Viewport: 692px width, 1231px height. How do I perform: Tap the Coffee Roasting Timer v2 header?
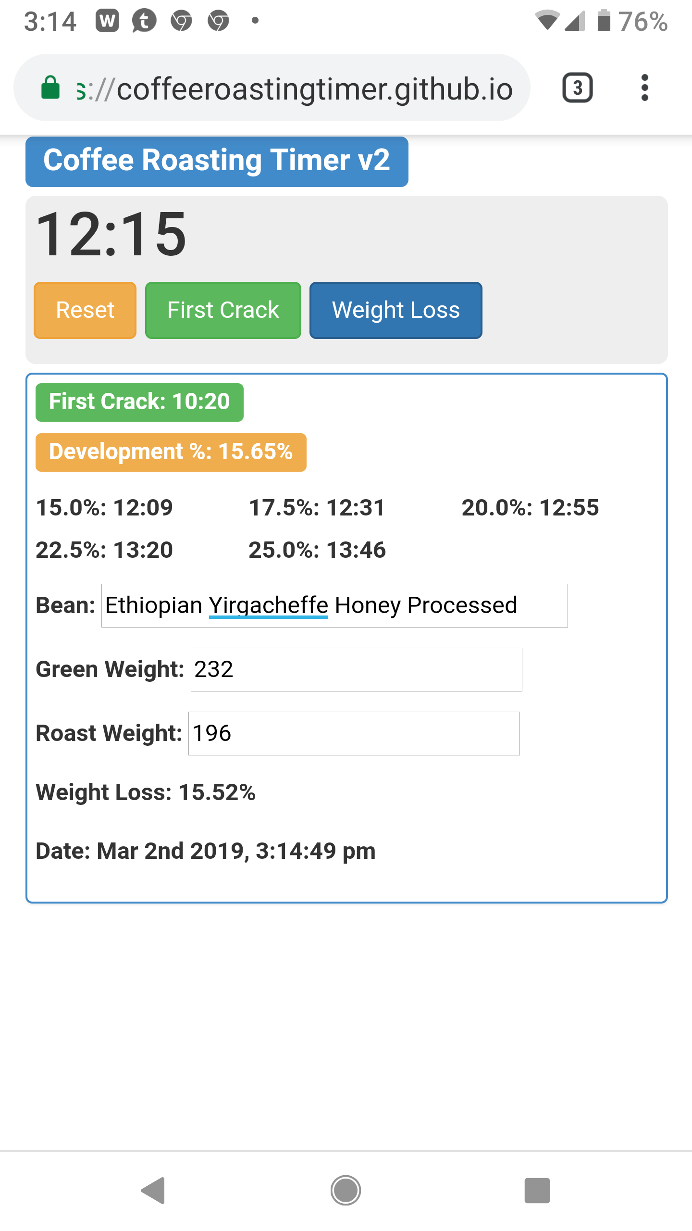coord(217,162)
